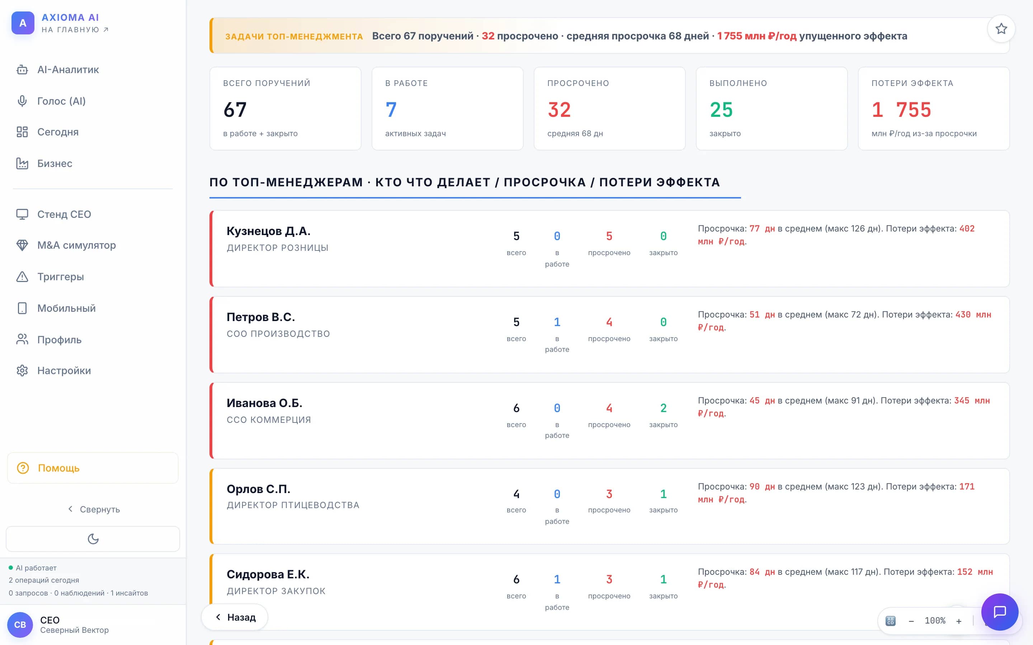1033x645 pixels.
Task: Click the AI-Аналитик robot icon
Action: pyautogui.click(x=22, y=70)
